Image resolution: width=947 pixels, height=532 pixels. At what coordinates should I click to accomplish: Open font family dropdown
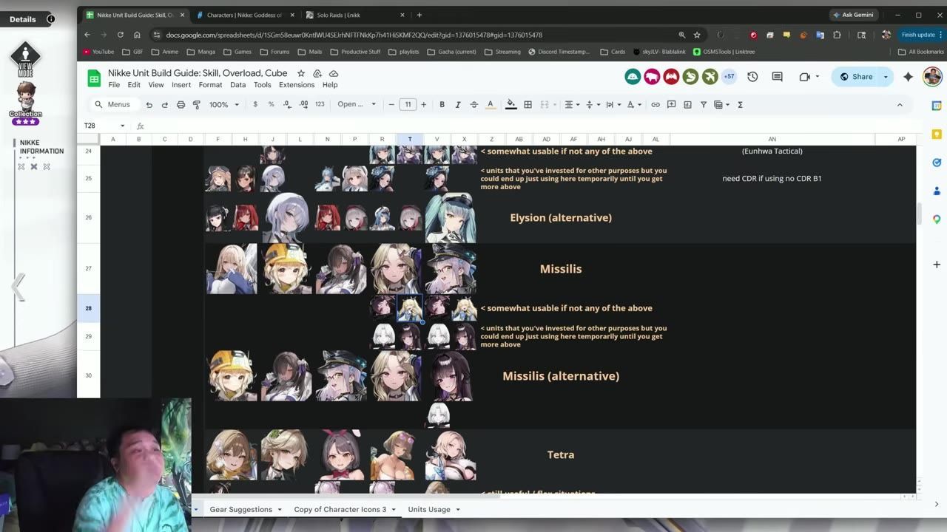(x=357, y=105)
